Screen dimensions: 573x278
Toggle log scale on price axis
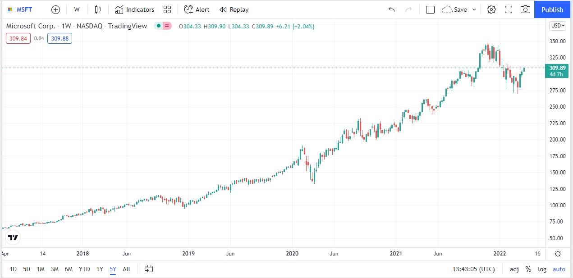click(542, 269)
